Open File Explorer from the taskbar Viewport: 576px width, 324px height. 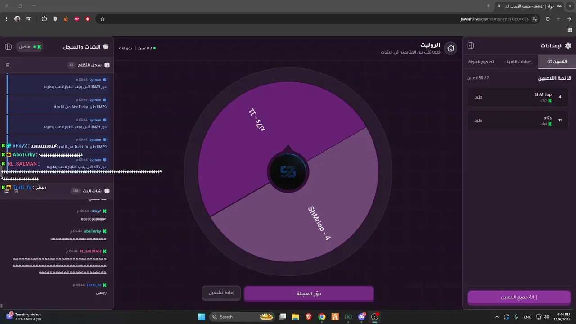[x=295, y=317]
